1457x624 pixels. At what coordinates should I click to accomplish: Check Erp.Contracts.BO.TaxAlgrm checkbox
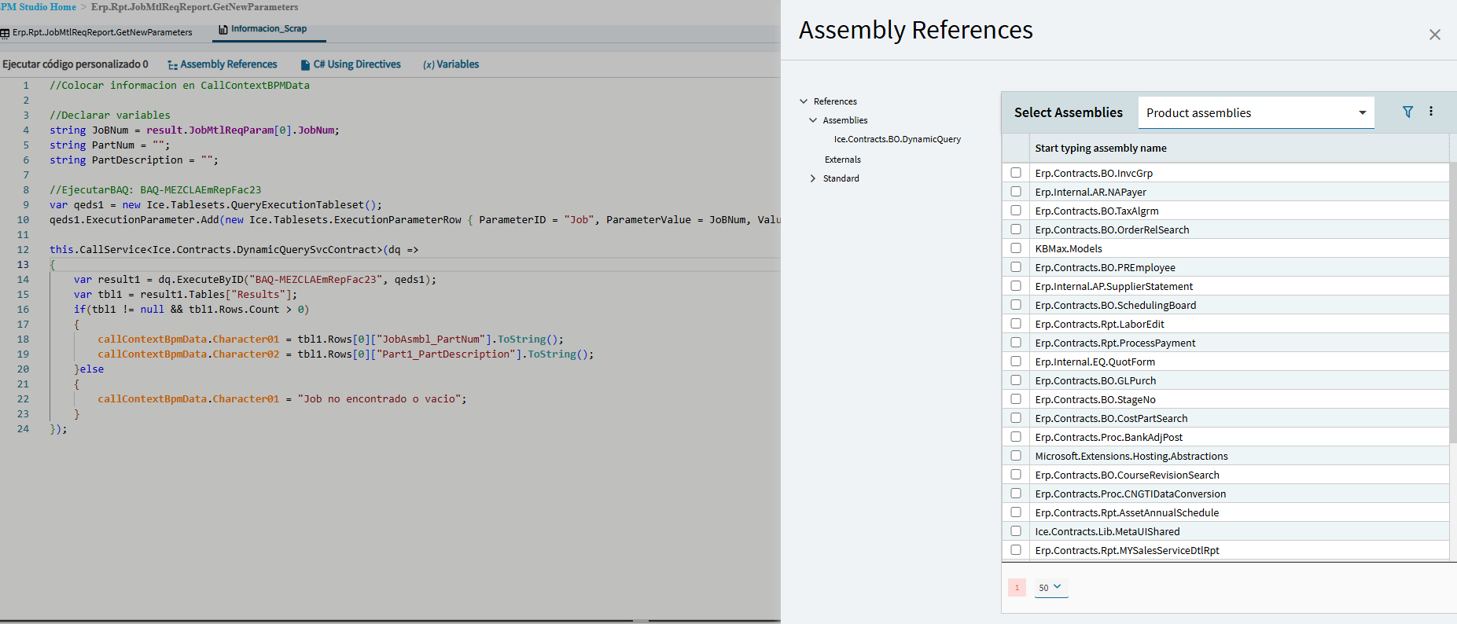(x=1016, y=211)
